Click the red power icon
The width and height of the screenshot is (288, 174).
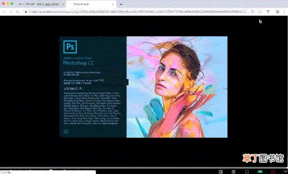pos(273,172)
